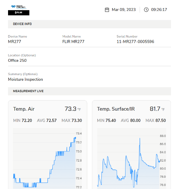
Task: Click the highest peak on Surface/IR graph
Action: click(140, 139)
